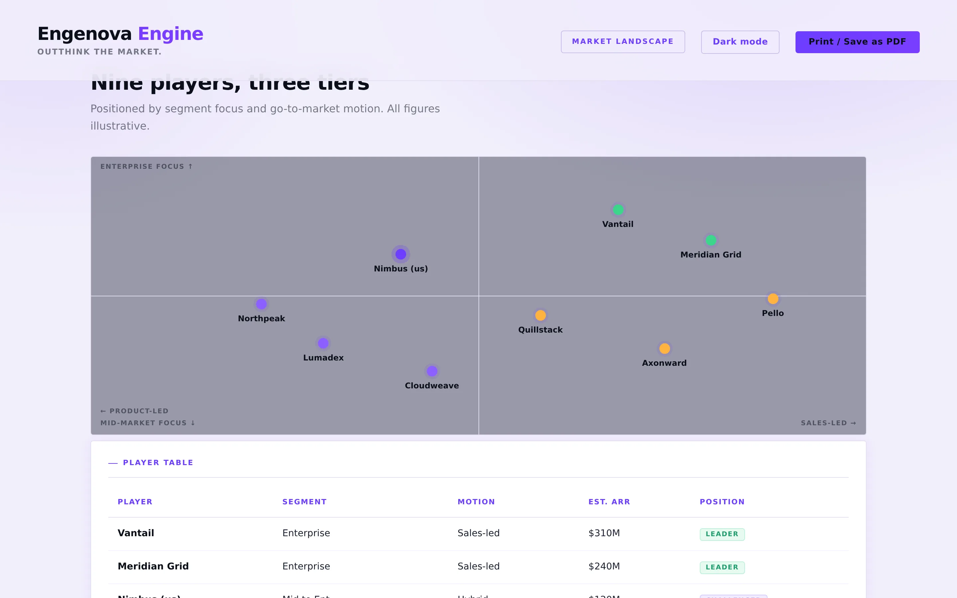Sort by the Player column header
The height and width of the screenshot is (598, 957).
[135, 502]
